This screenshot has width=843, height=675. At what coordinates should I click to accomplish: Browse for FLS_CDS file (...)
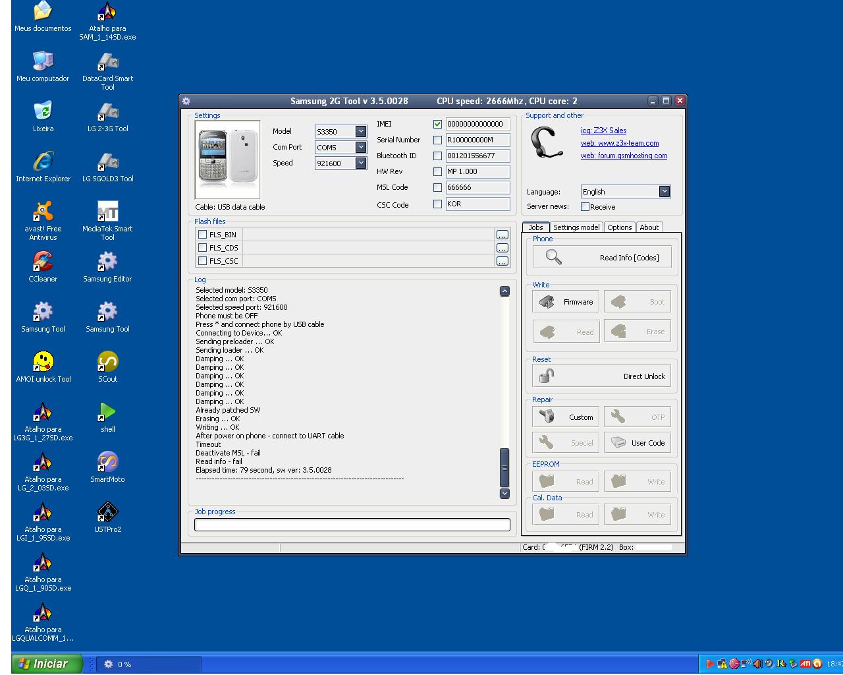tap(502, 248)
